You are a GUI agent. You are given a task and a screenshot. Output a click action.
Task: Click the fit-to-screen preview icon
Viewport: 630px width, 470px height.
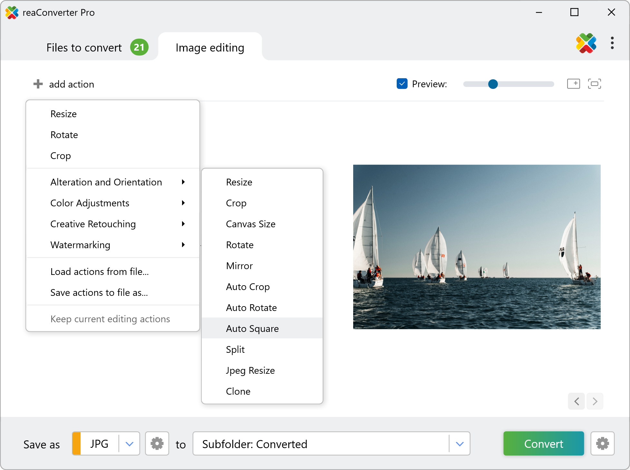click(594, 84)
